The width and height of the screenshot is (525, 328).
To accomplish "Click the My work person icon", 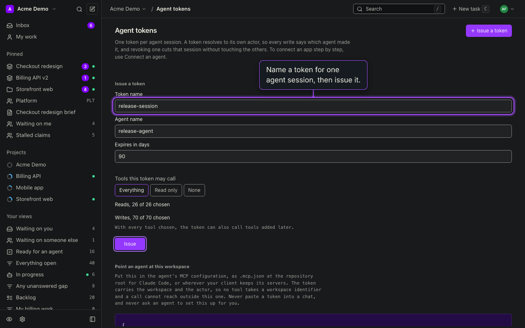I will [x=9, y=37].
